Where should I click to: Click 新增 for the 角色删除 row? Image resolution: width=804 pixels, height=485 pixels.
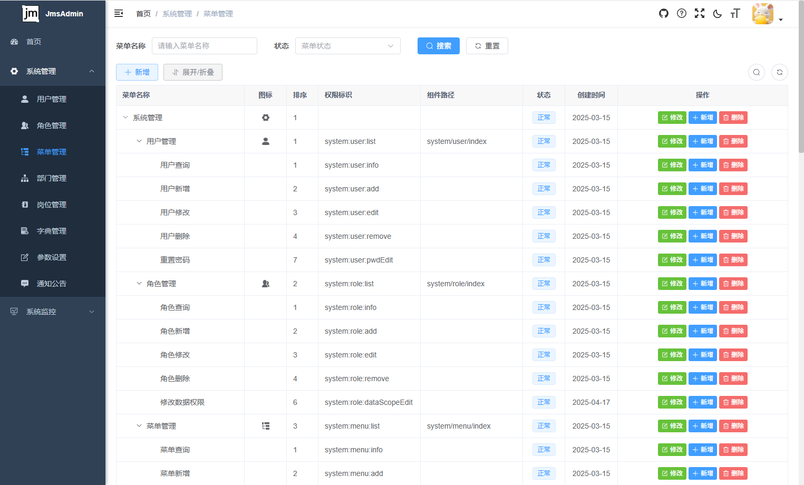coord(703,379)
